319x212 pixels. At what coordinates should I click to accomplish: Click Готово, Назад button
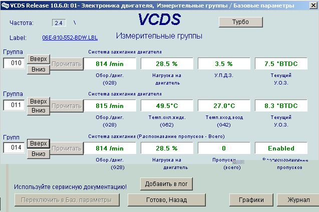pyautogui.click(x=167, y=200)
